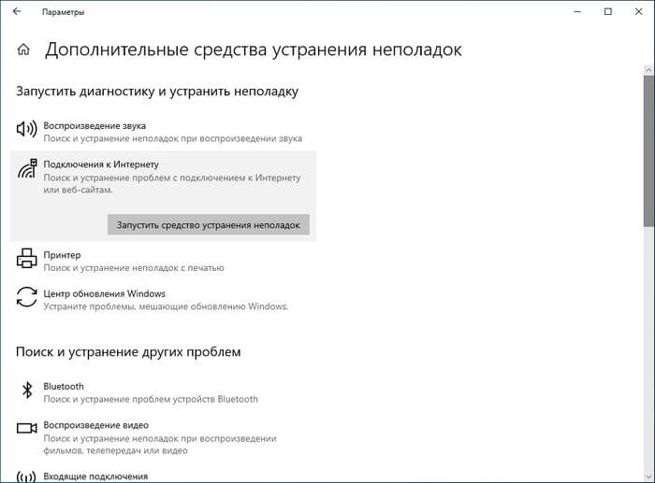This screenshot has width=655, height=483.
Task: Click the incoming connections signal icon
Action: [x=27, y=476]
